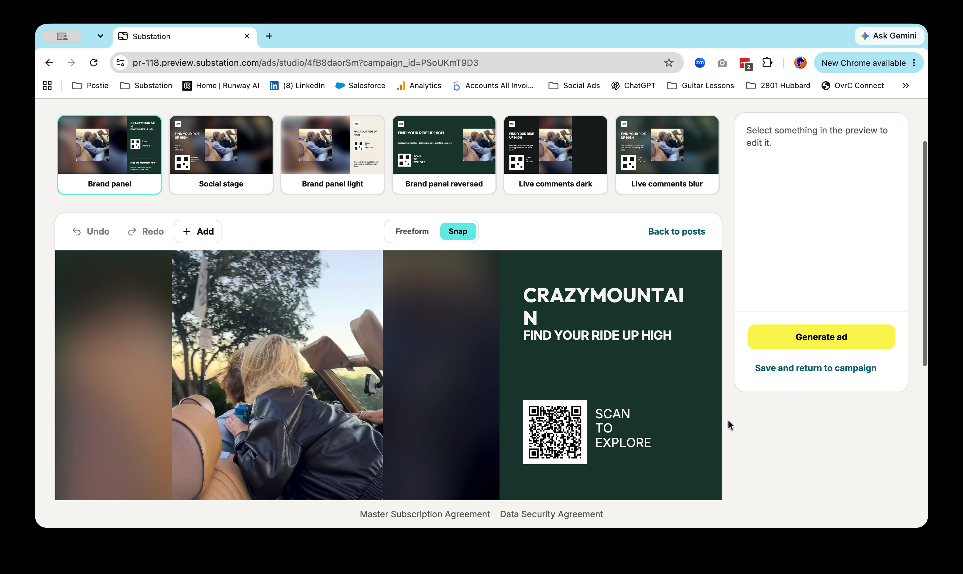Open Master Subscription Agreement link
The image size is (963, 574).
(425, 514)
